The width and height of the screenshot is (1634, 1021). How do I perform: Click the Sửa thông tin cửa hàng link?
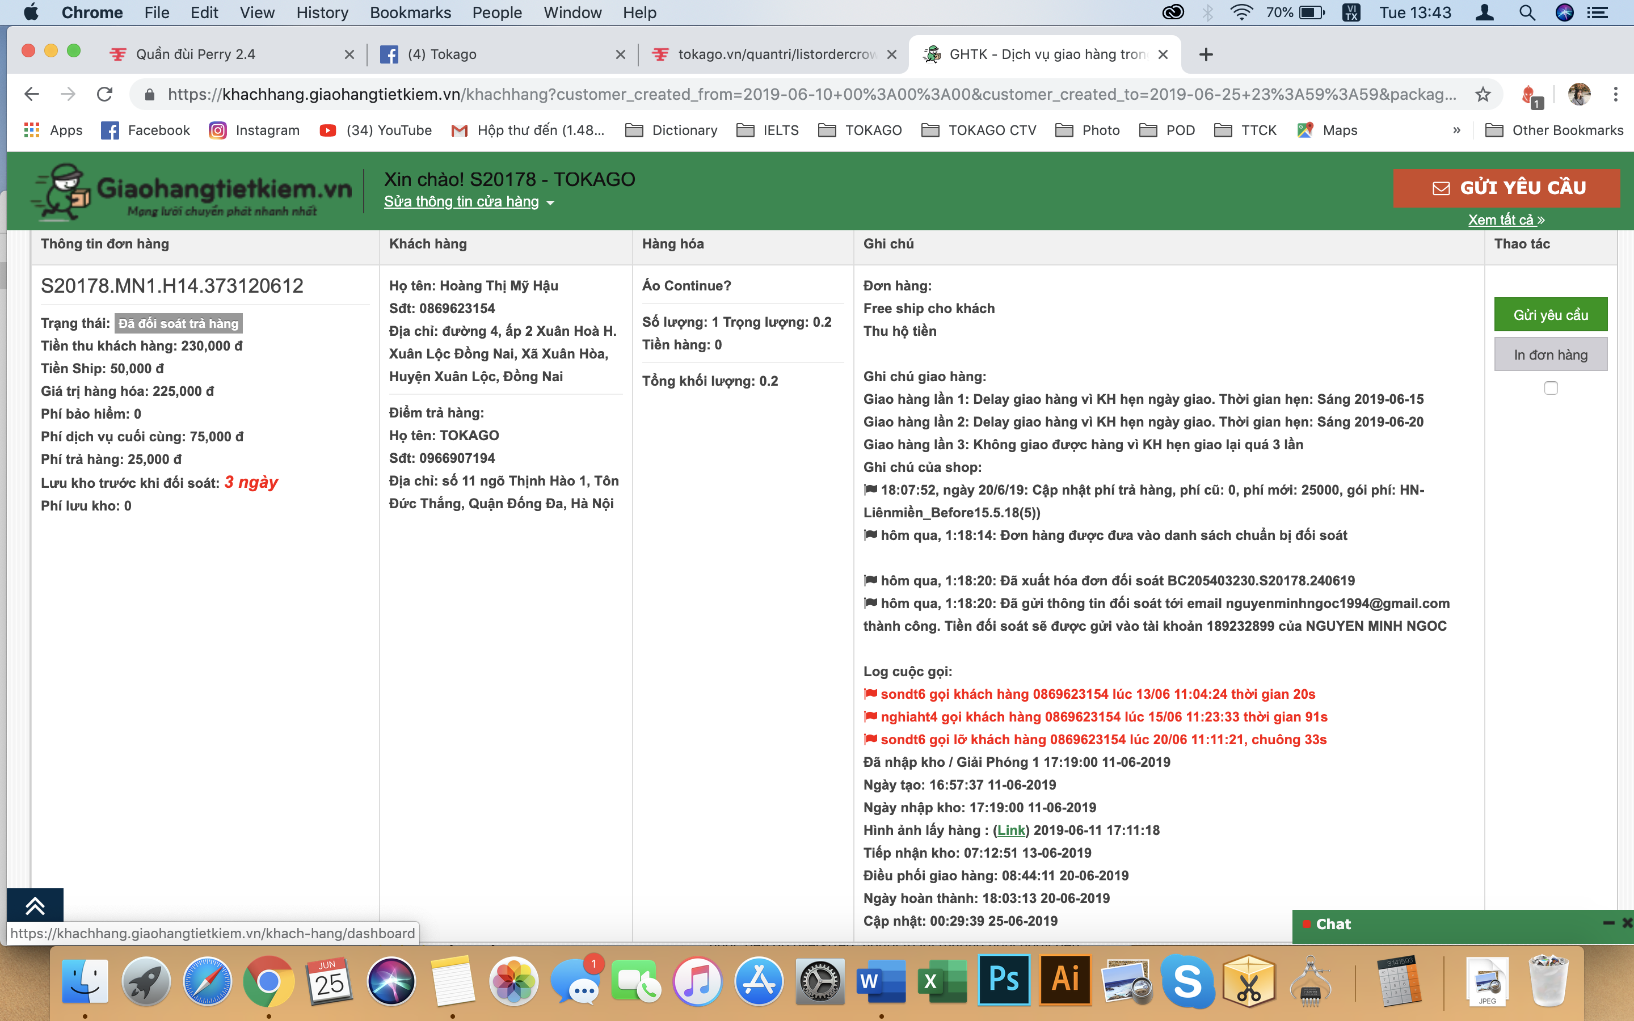tap(461, 201)
